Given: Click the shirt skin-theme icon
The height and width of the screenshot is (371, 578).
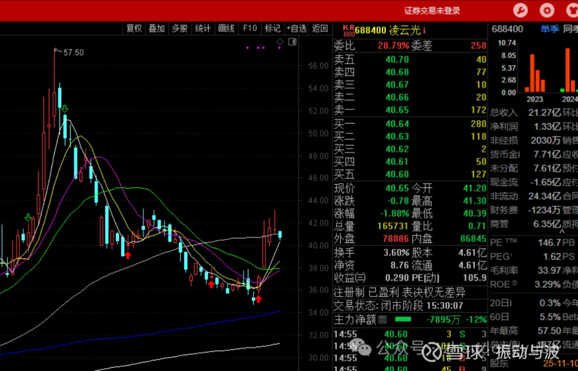Looking at the screenshot, I should [x=573, y=10].
